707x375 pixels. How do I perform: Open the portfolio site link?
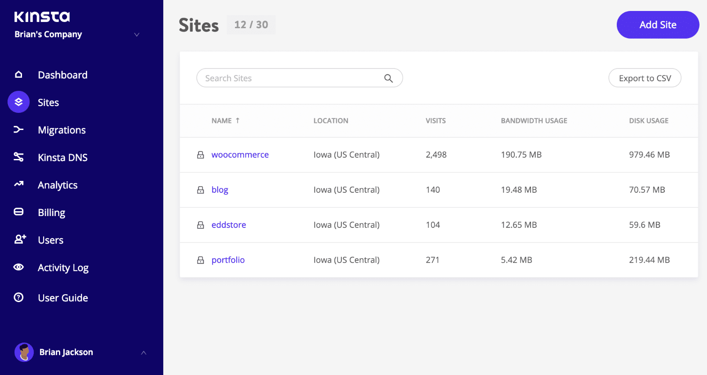click(228, 260)
